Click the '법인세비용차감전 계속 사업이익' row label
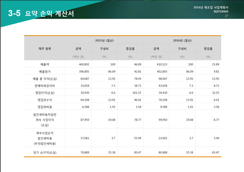The image size is (244, 172). point(45,120)
